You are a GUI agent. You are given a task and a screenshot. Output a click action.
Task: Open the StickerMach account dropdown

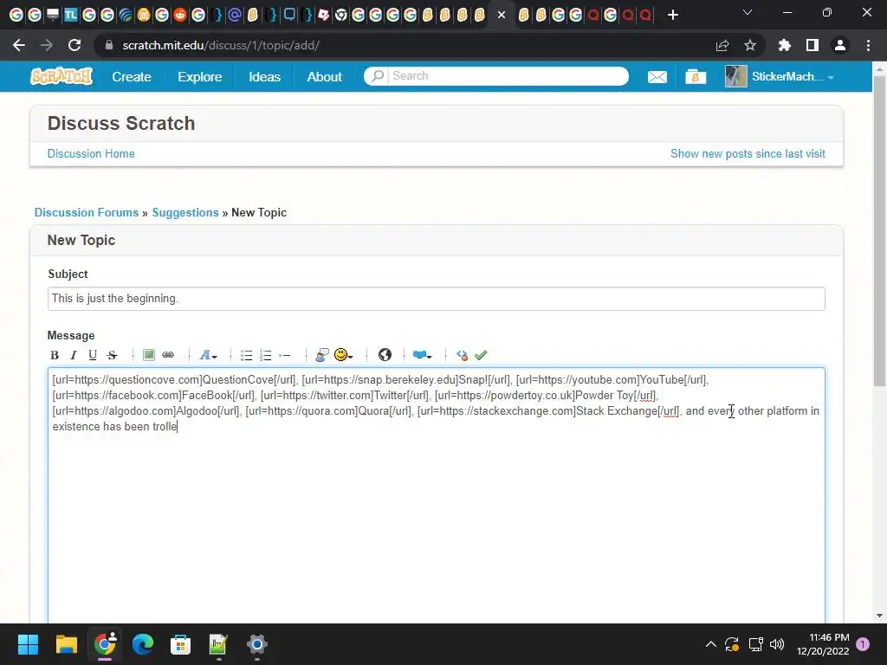793,76
